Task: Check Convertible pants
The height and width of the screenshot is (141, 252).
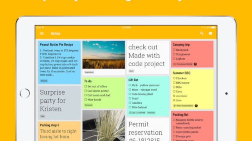Action: pos(174,132)
